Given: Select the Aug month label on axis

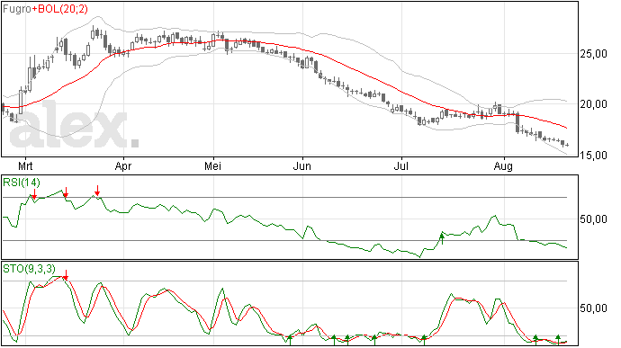Looking at the screenshot, I should coord(503,166).
